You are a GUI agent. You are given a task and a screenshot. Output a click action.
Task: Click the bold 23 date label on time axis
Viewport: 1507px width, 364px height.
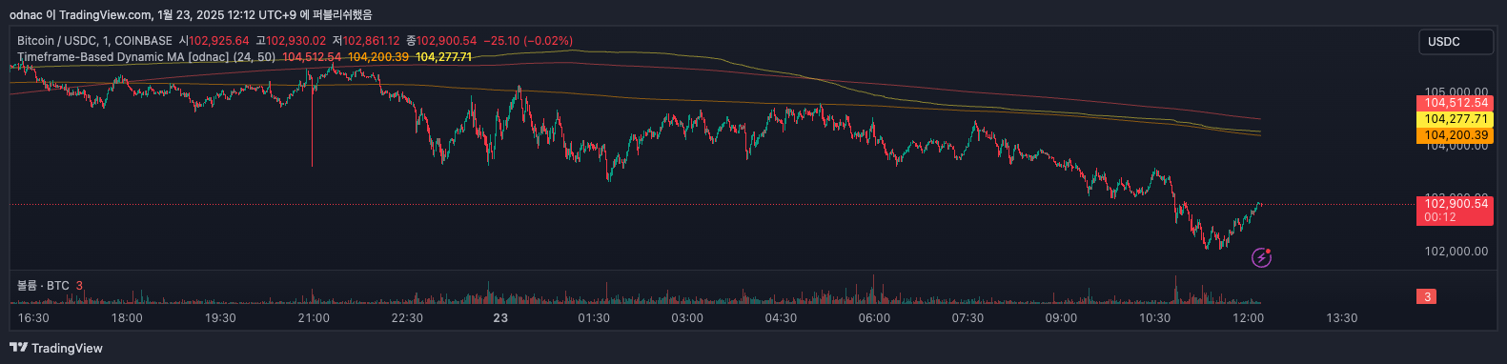500,318
